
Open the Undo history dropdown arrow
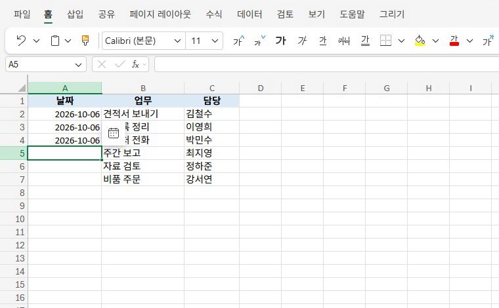(x=36, y=41)
